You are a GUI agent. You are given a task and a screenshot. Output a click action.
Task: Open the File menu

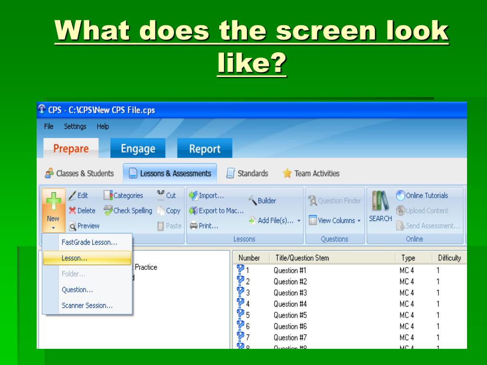(49, 126)
